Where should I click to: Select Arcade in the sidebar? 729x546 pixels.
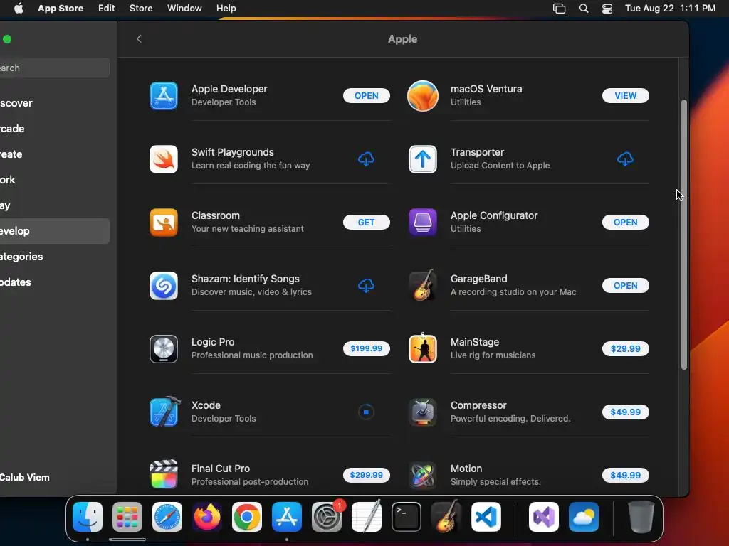[x=55, y=129]
